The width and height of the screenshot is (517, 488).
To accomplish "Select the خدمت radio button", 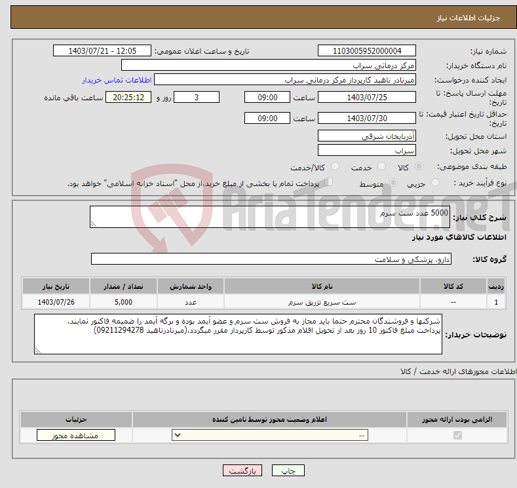I will (381, 166).
